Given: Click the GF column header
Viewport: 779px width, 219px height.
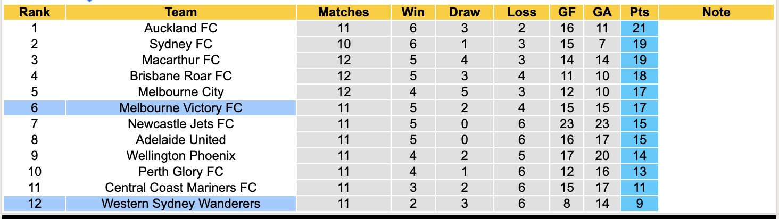Looking at the screenshot, I should tap(567, 12).
